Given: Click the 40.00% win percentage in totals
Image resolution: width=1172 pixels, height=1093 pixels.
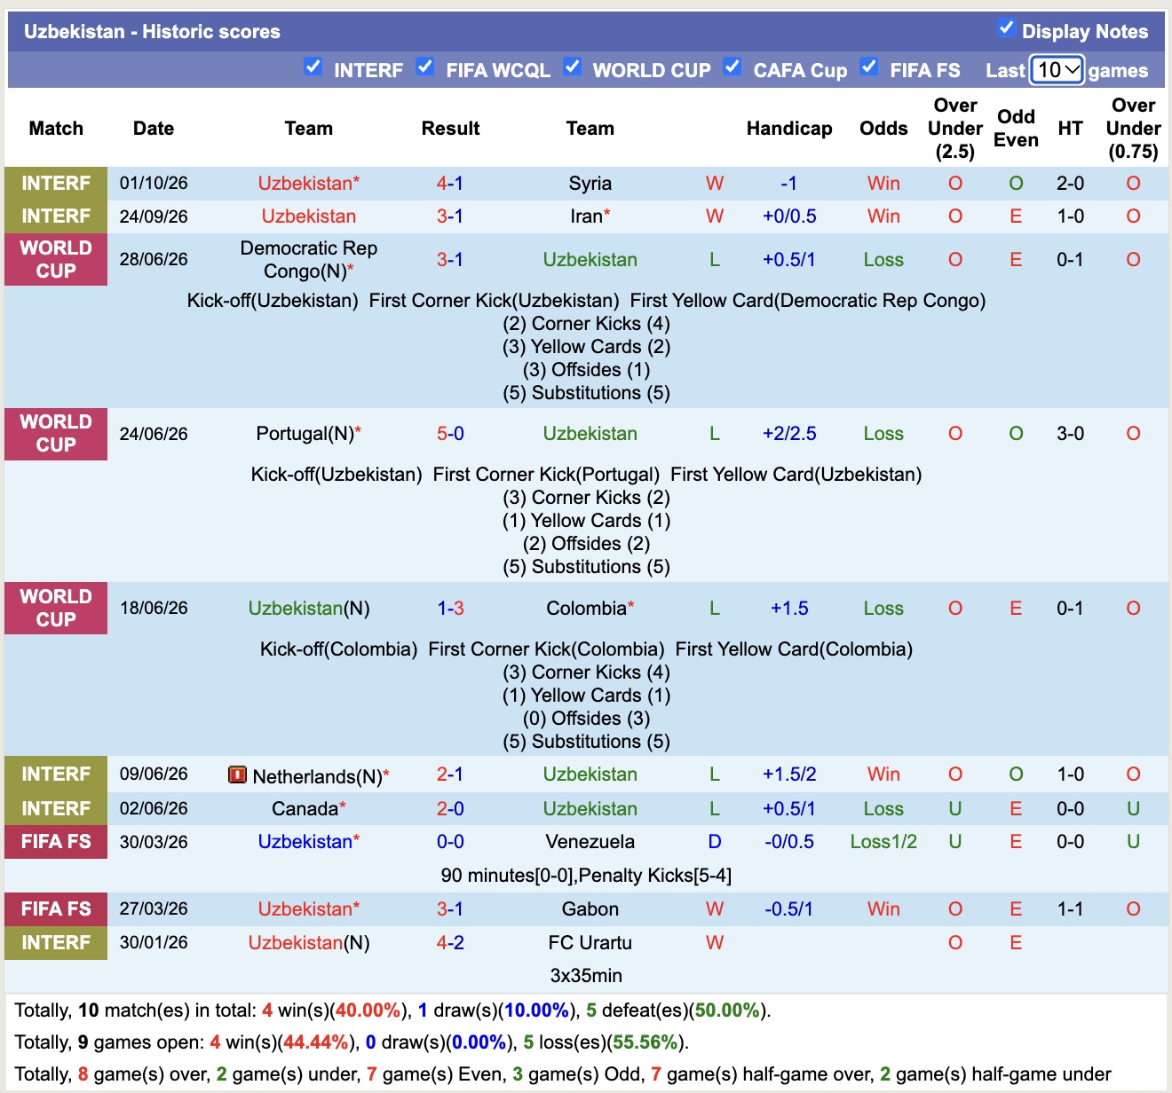Looking at the screenshot, I should [368, 1010].
